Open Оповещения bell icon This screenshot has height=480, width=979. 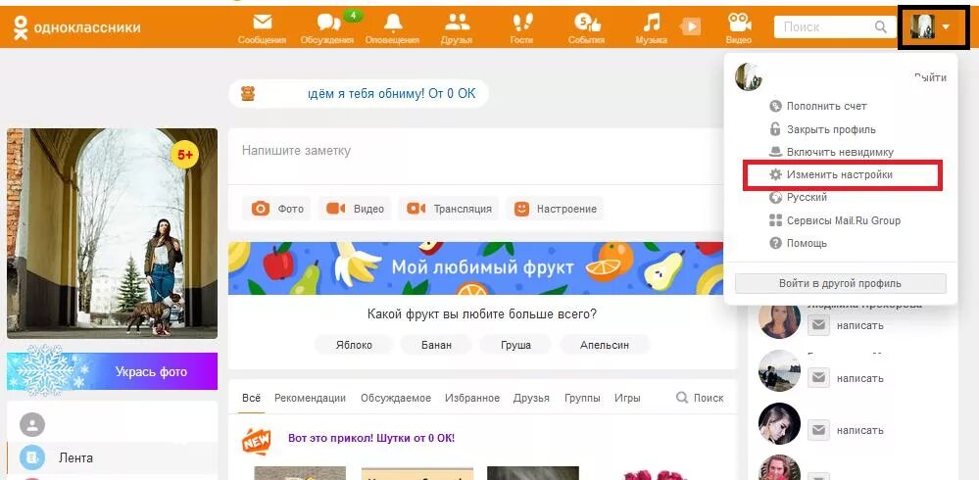pyautogui.click(x=393, y=23)
